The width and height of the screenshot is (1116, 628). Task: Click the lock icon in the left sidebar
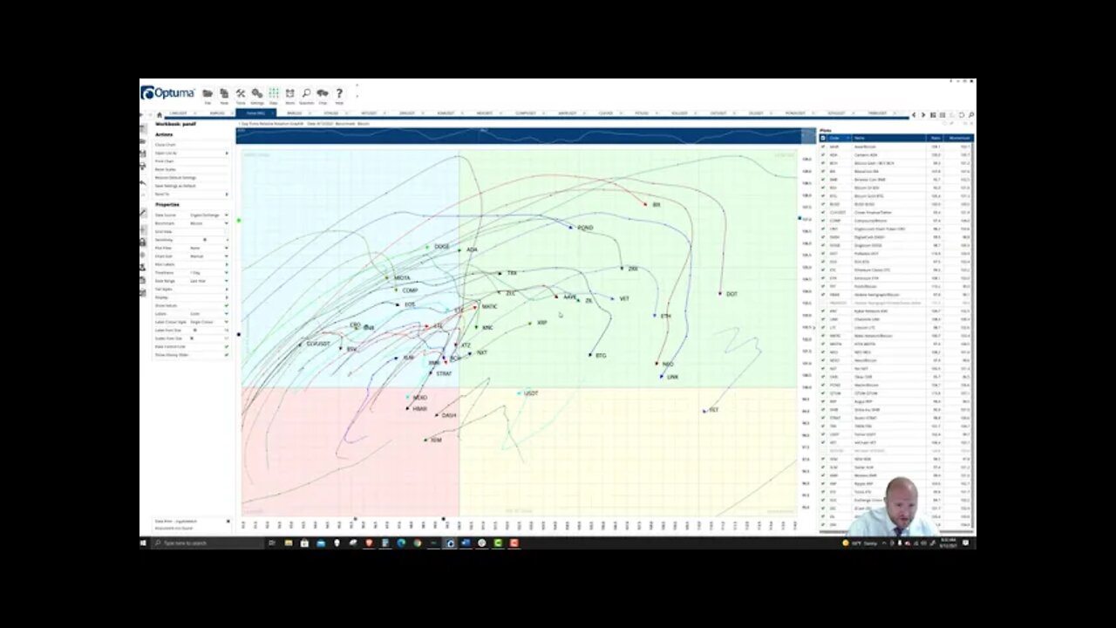[143, 242]
